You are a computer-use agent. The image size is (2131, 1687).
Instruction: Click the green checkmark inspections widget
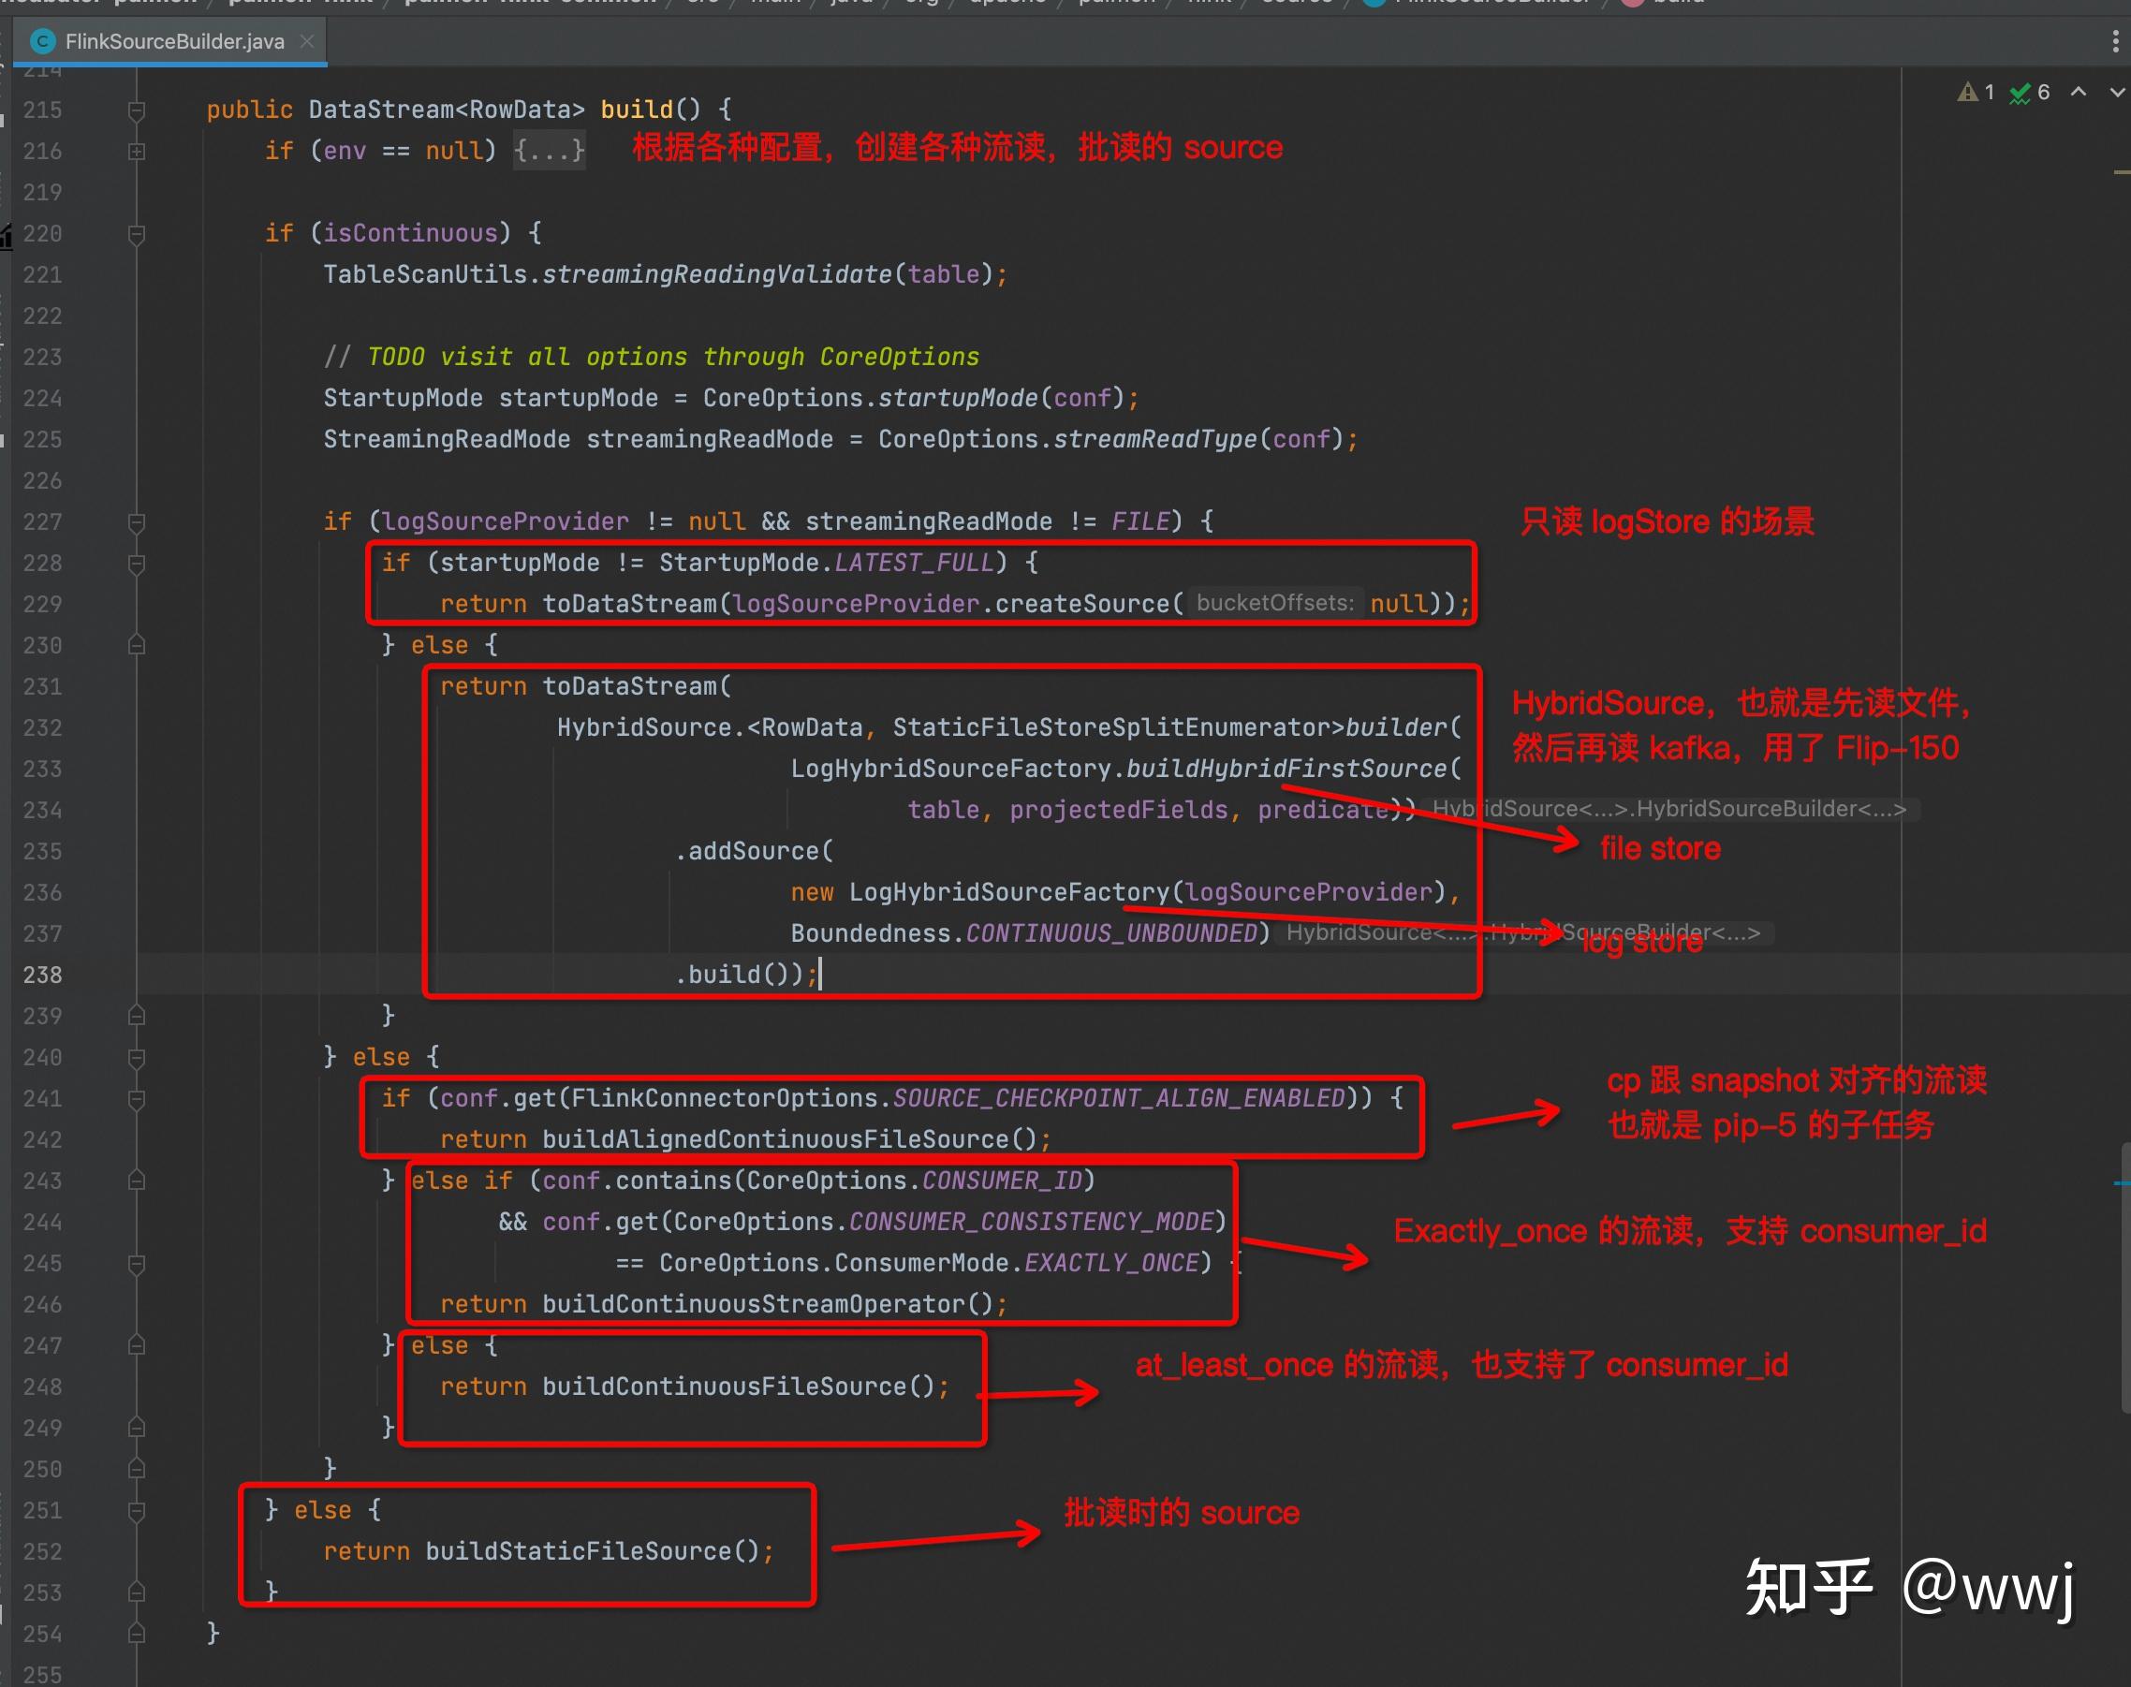click(x=2019, y=92)
